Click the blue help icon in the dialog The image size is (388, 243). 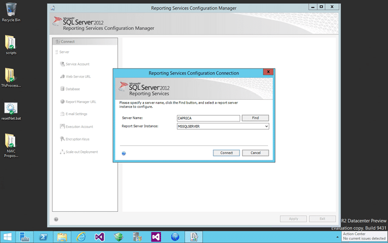(x=124, y=153)
